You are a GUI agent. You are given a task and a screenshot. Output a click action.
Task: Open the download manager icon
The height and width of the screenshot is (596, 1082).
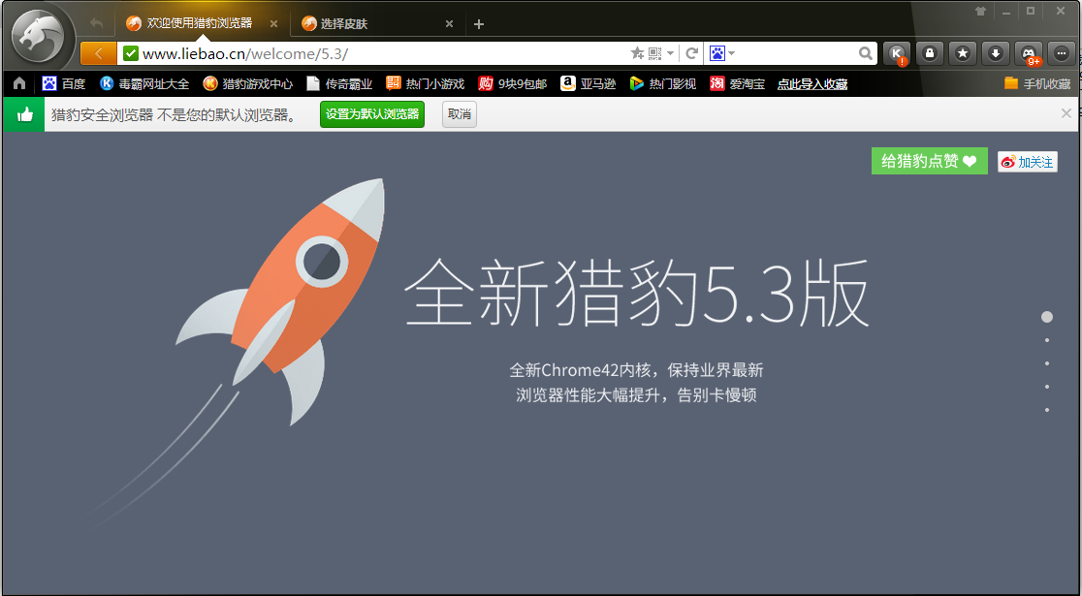[x=996, y=52]
